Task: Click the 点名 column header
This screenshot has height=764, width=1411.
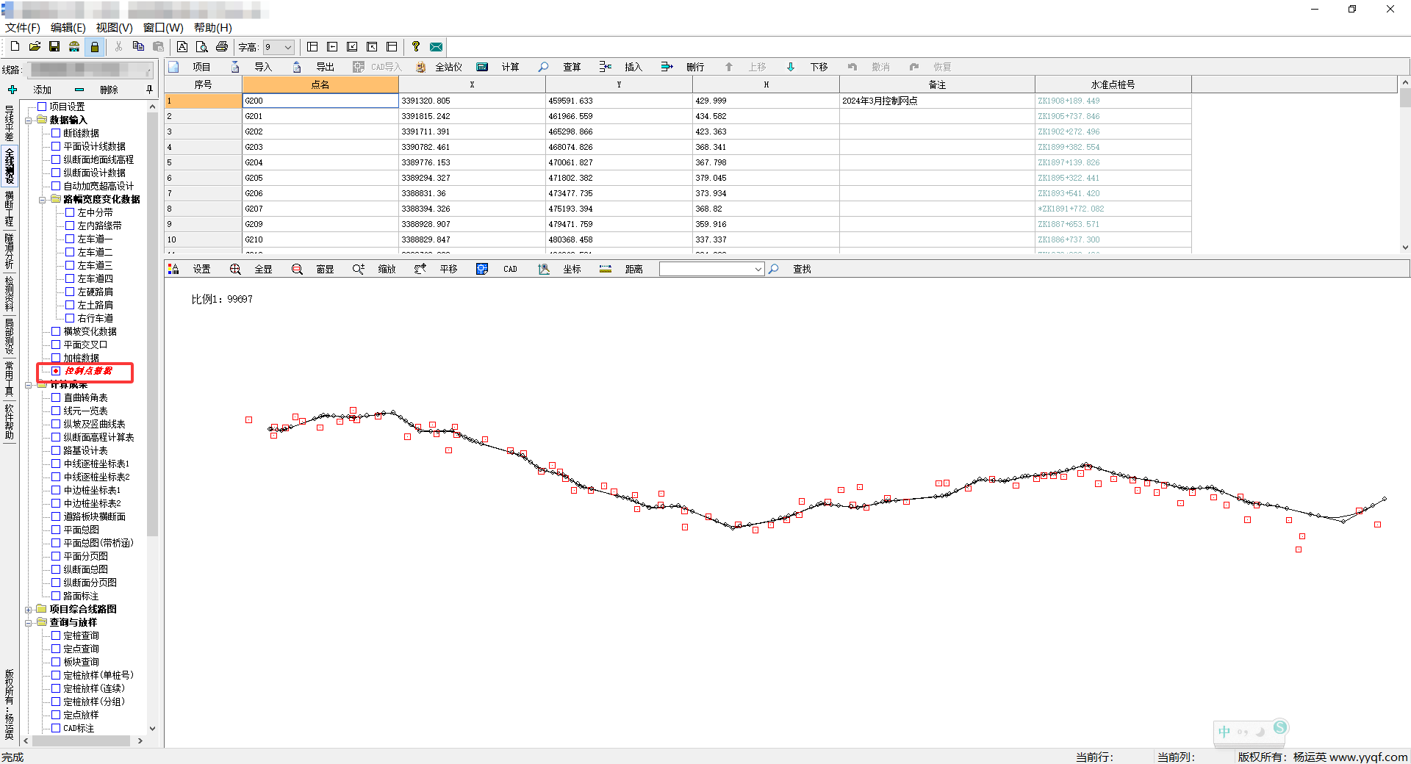Action: [320, 84]
